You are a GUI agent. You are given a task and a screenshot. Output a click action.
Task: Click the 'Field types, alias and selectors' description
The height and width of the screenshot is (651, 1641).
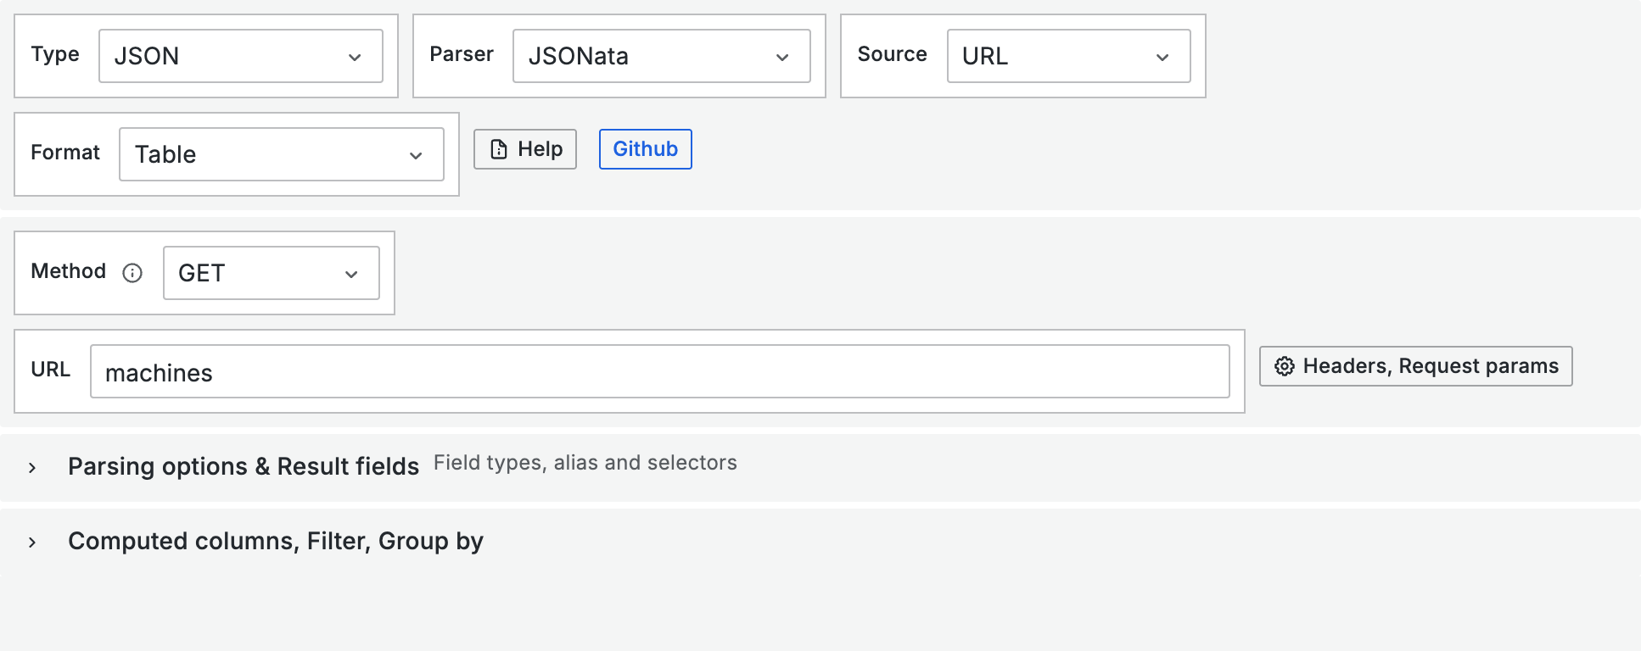(585, 463)
